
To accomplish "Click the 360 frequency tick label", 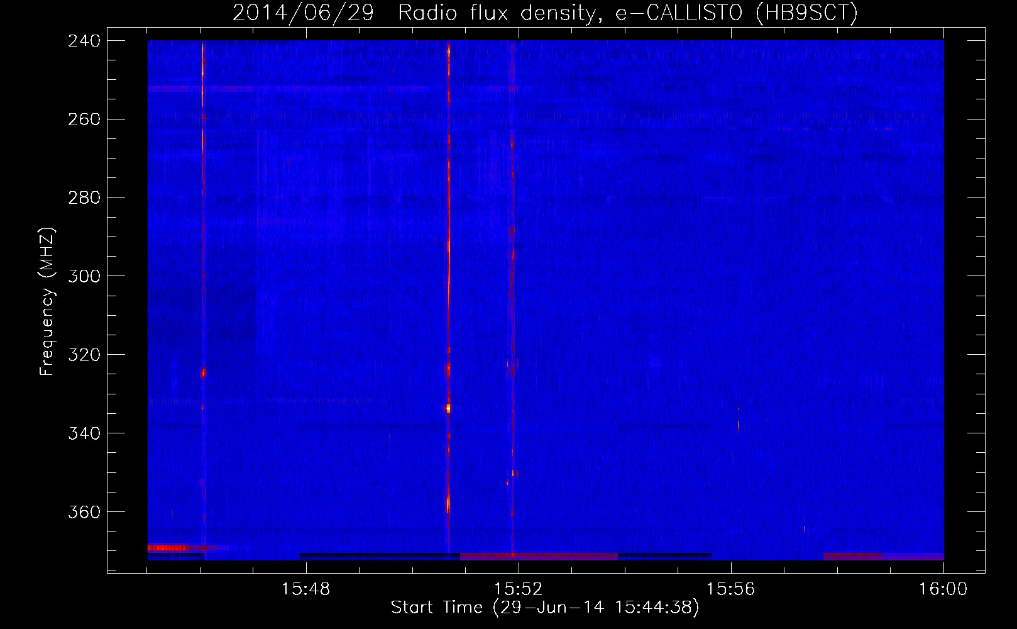I will (x=84, y=513).
